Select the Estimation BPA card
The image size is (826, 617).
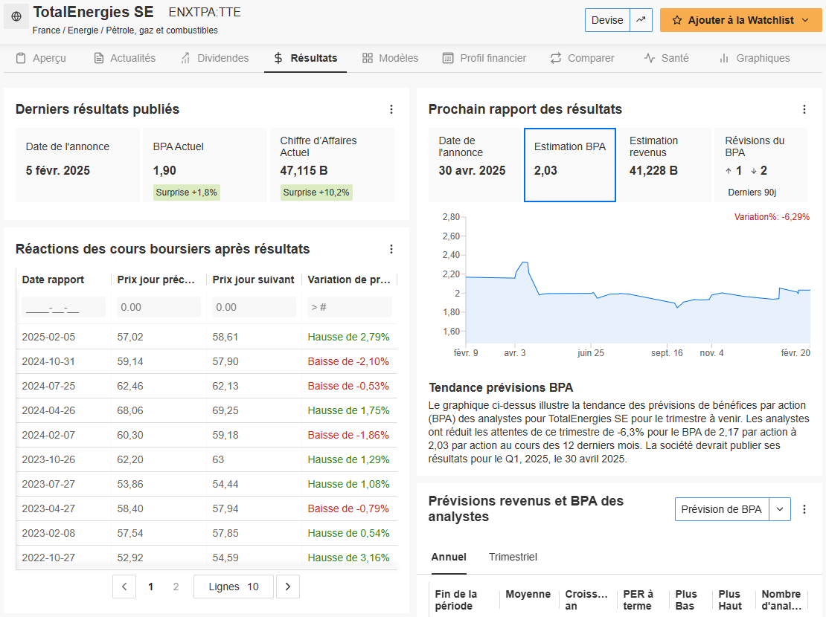point(570,165)
